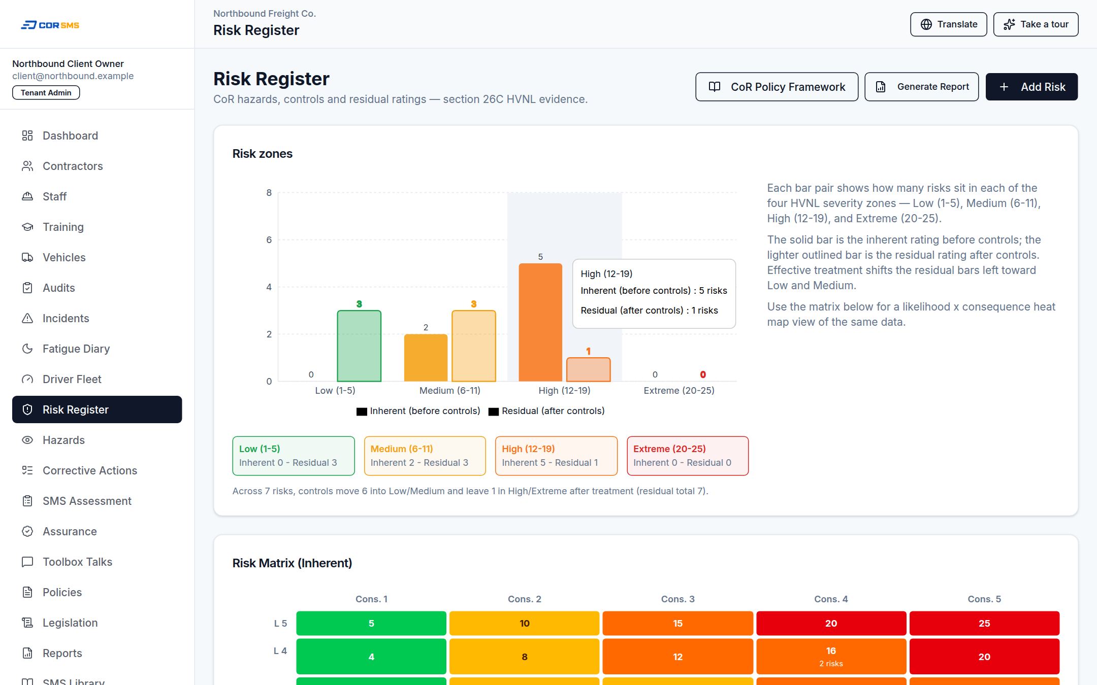Viewport: 1097px width, 685px height.
Task: Click the sparkle icon in Take a tour
Action: click(x=1010, y=24)
